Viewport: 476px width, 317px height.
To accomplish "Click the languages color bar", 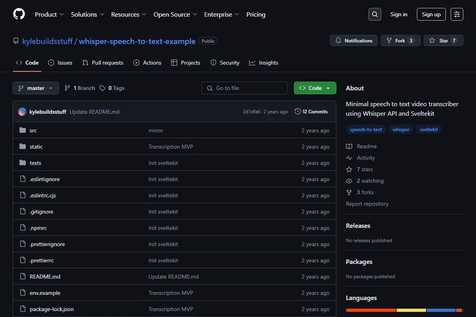I will (404, 310).
